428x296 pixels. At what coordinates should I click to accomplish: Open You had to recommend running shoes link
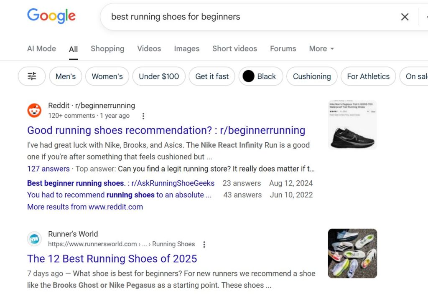coord(119,195)
